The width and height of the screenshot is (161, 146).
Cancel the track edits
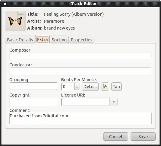[116, 137]
